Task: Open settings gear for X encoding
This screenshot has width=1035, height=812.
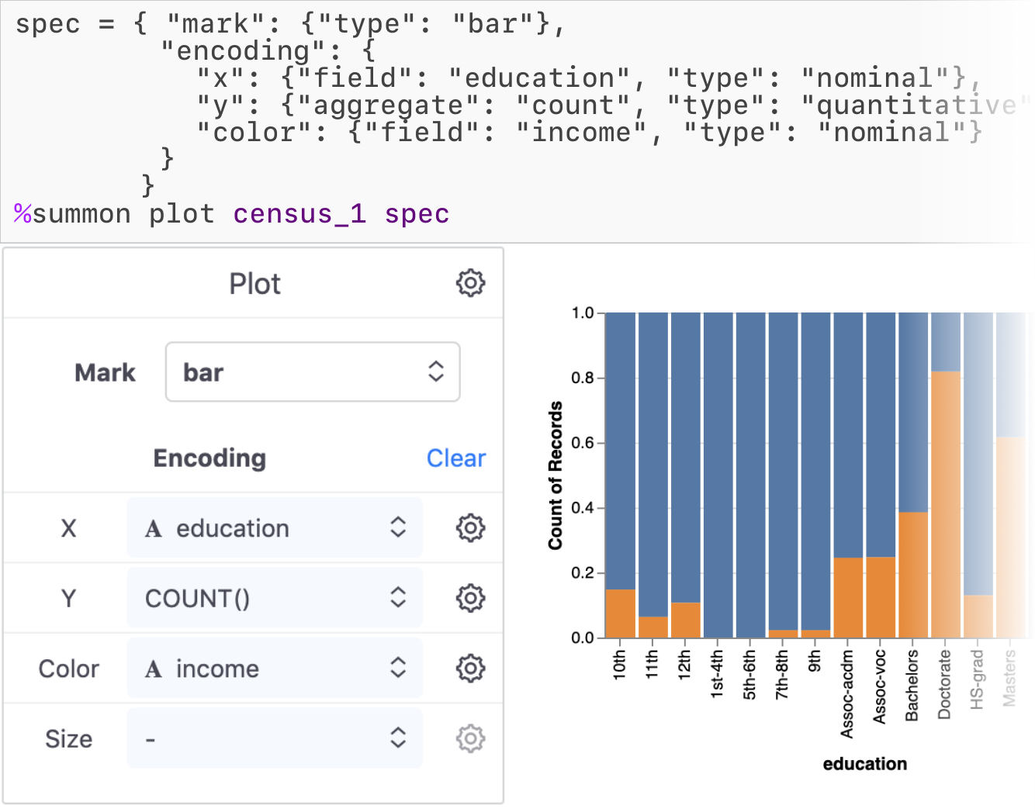Action: [470, 528]
